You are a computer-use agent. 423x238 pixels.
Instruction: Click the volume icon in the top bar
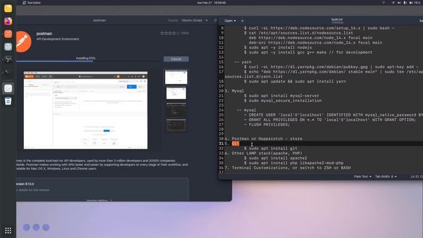(x=399, y=3)
